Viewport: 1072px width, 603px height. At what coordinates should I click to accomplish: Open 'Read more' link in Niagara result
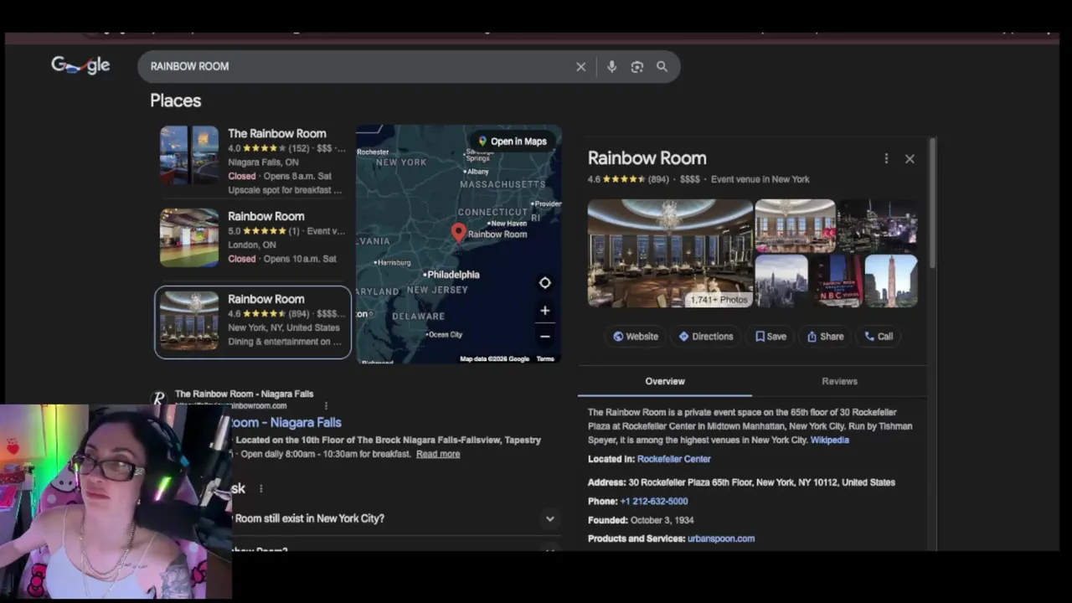tap(438, 454)
